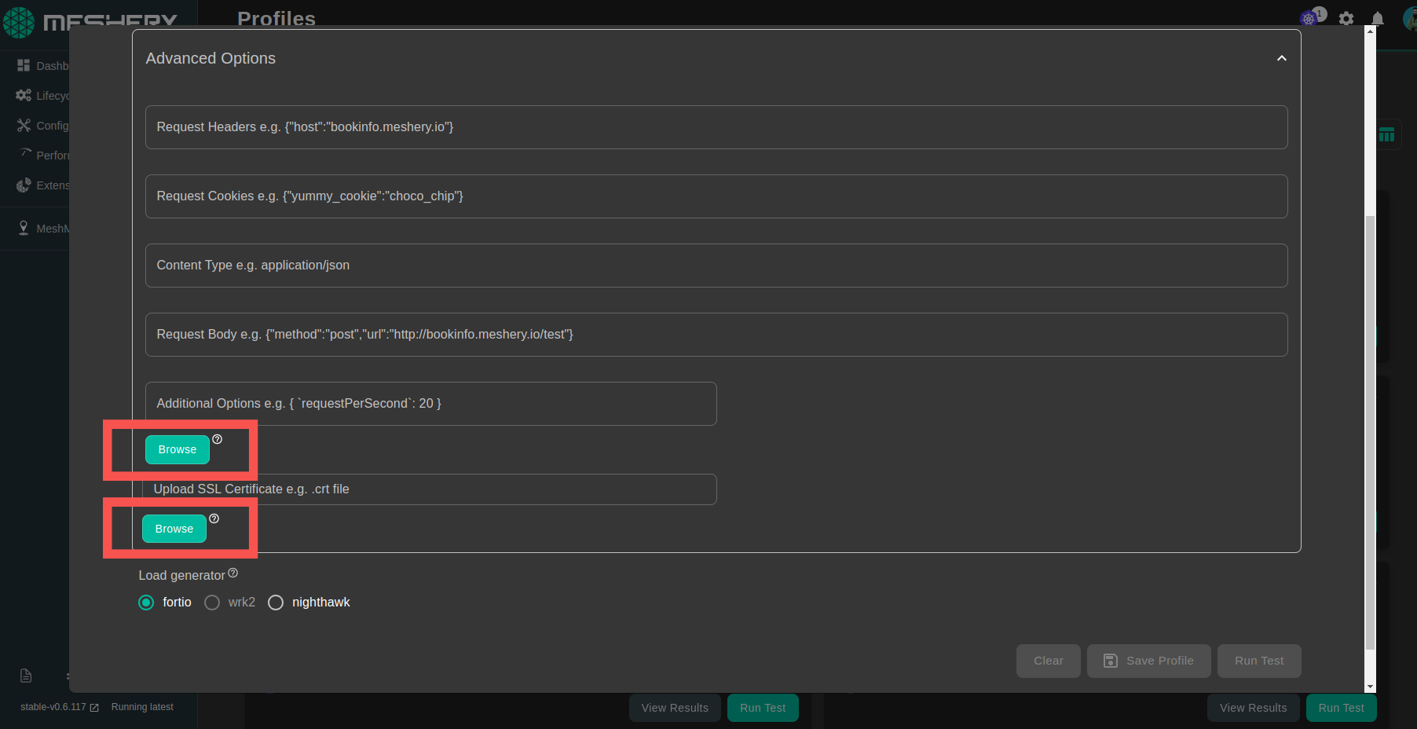Collapse the Advanced Options section

point(1281,58)
